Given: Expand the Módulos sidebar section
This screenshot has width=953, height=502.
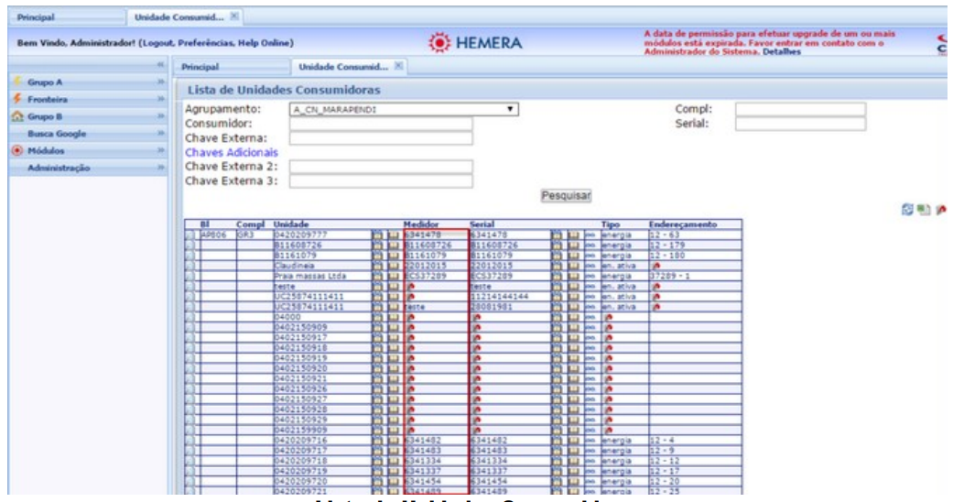Looking at the screenshot, I should point(160,150).
